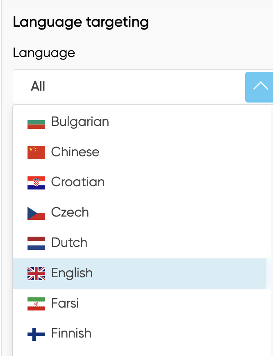Select Bulgarian from the language list
Viewport: 273px width, 356px height.
[x=80, y=122]
